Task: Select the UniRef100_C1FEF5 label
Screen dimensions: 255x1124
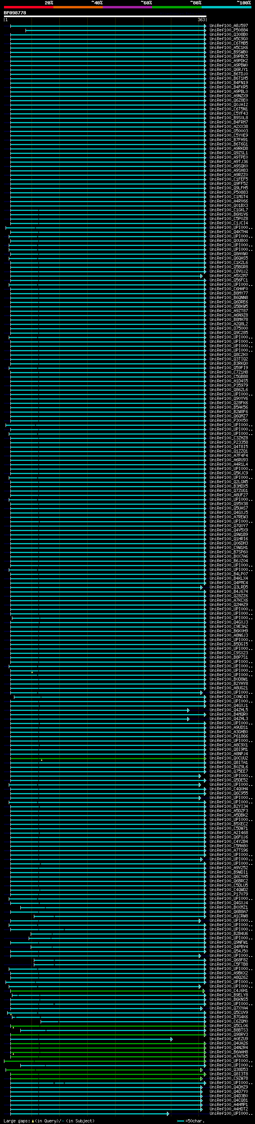Action: (x=229, y=179)
